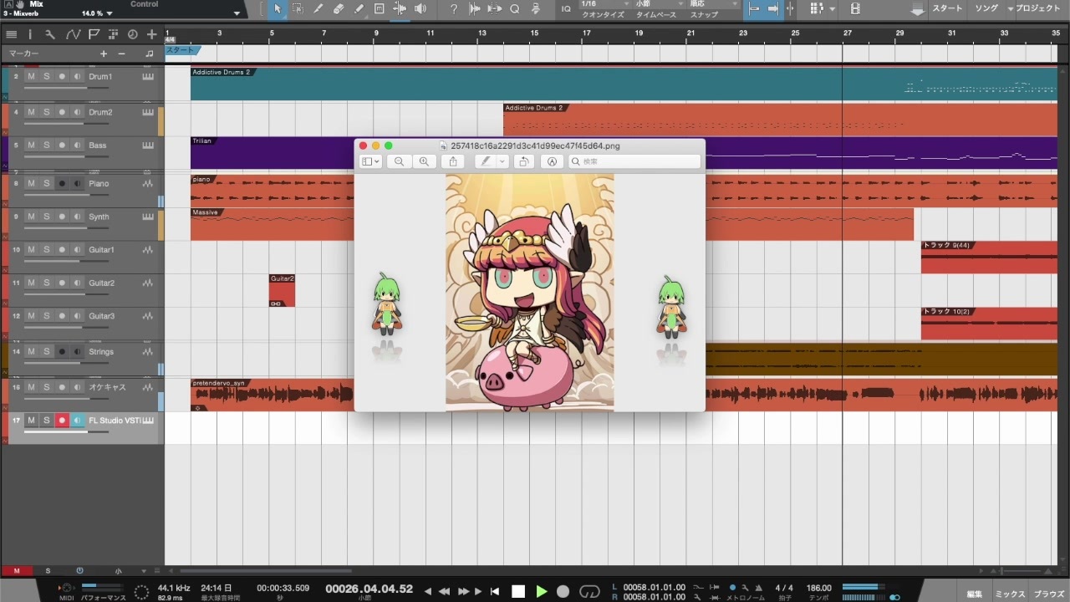Rotate the image in Preview
The image size is (1070, 602).
click(523, 161)
